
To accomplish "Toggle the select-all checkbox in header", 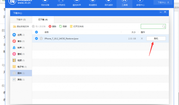I will [36, 32].
